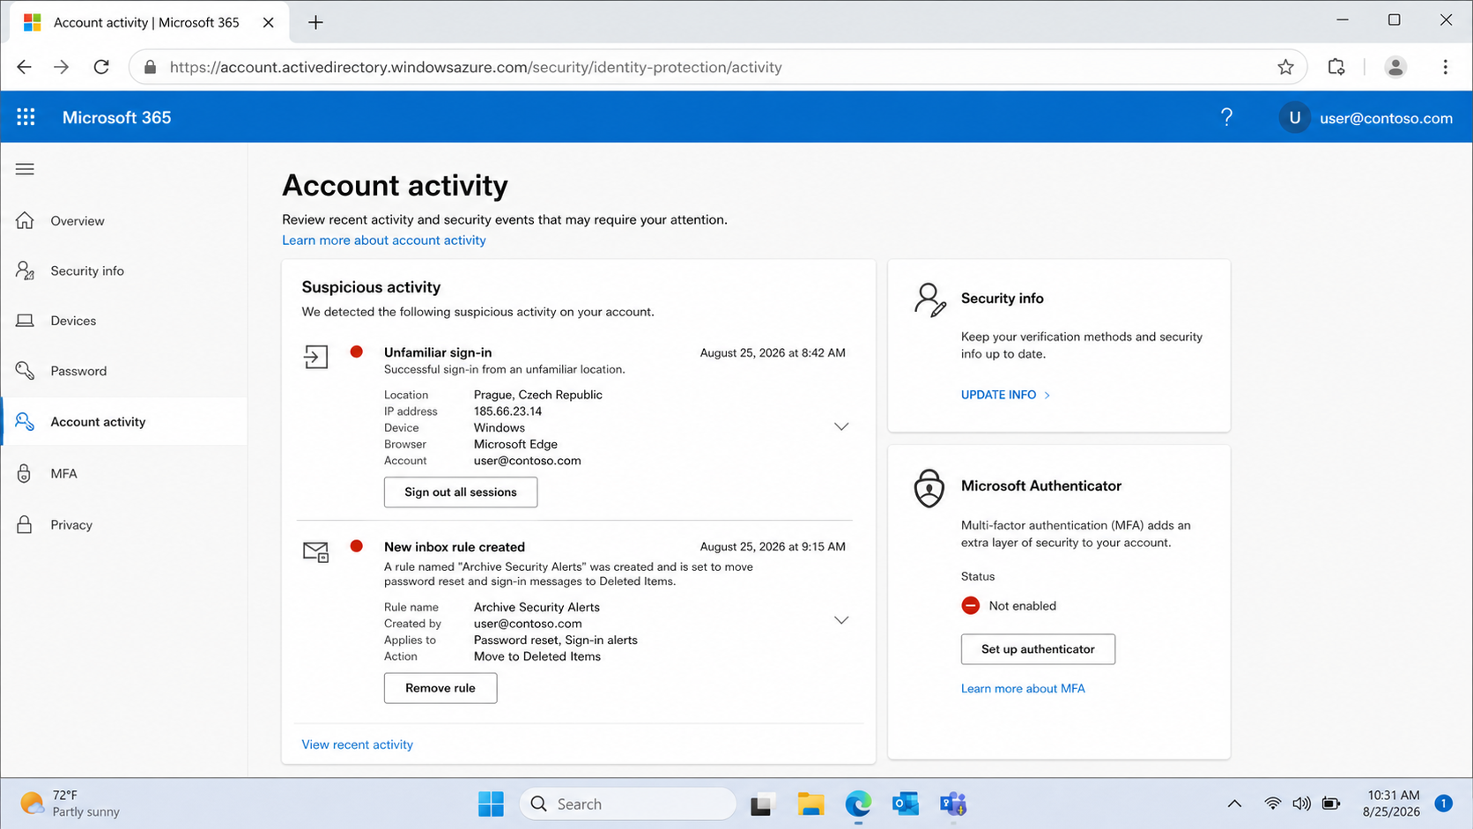Bookmark this page with the star icon

click(x=1285, y=67)
